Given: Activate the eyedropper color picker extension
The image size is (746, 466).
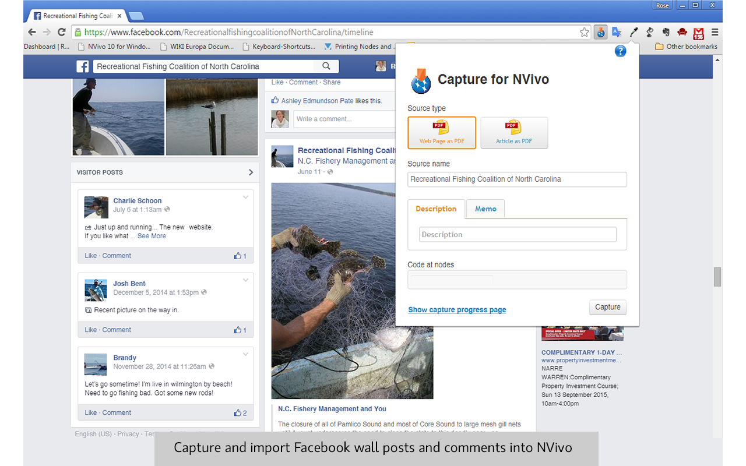Looking at the screenshot, I should tap(634, 33).
